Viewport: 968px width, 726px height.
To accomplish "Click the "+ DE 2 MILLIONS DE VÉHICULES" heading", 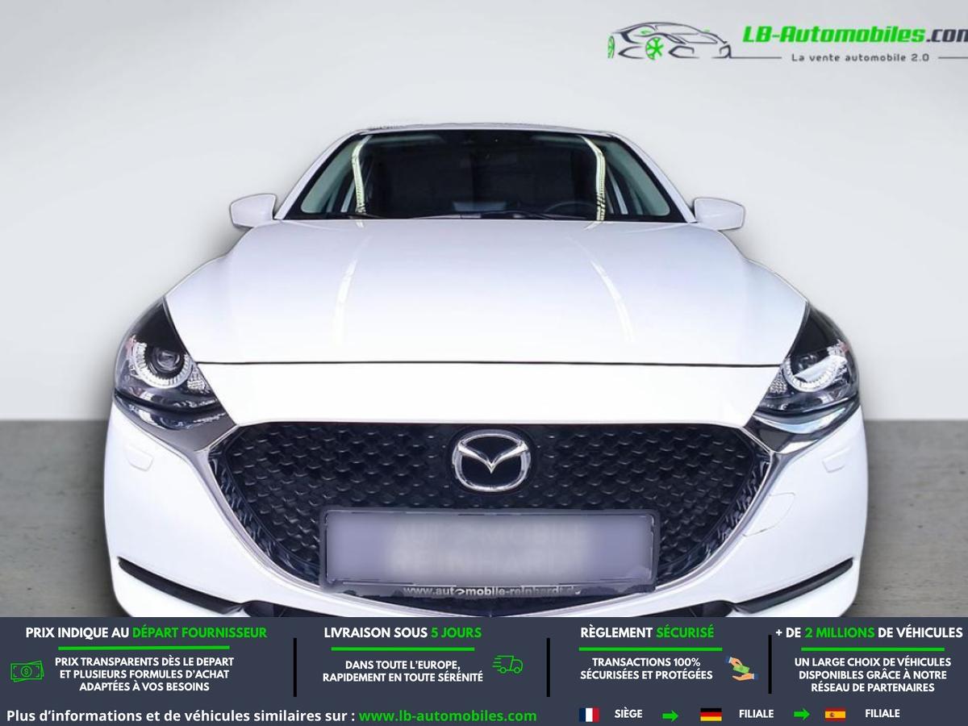I will [869, 633].
